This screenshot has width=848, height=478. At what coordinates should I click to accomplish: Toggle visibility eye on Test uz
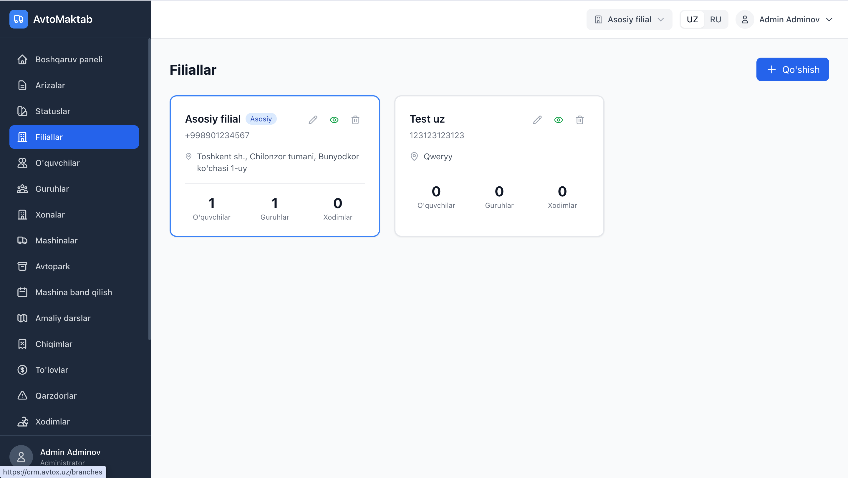tap(558, 120)
